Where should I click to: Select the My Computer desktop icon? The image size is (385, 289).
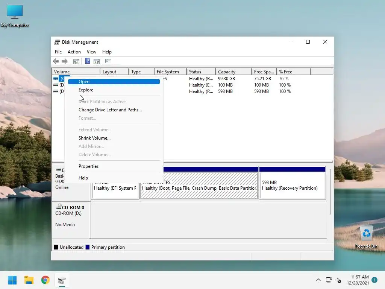[x=15, y=16]
